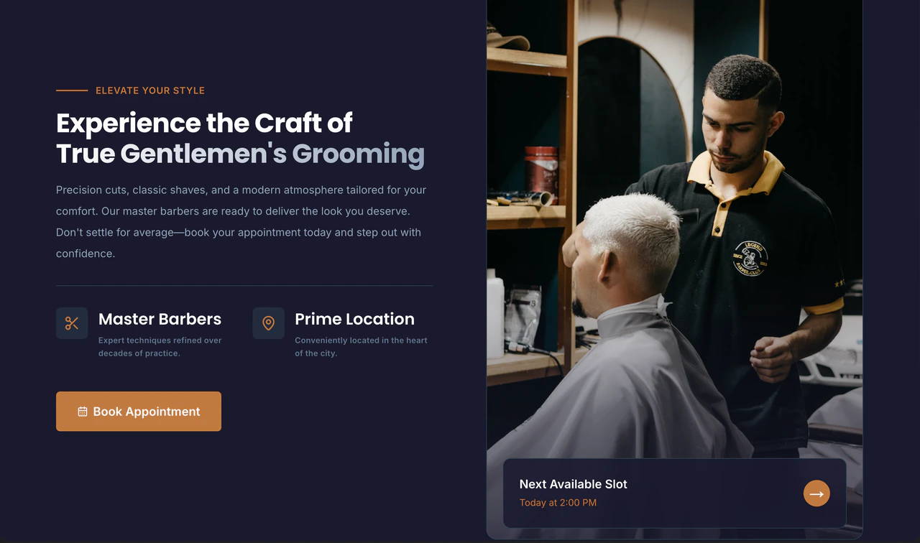Click the barbershop photo

point(674,230)
